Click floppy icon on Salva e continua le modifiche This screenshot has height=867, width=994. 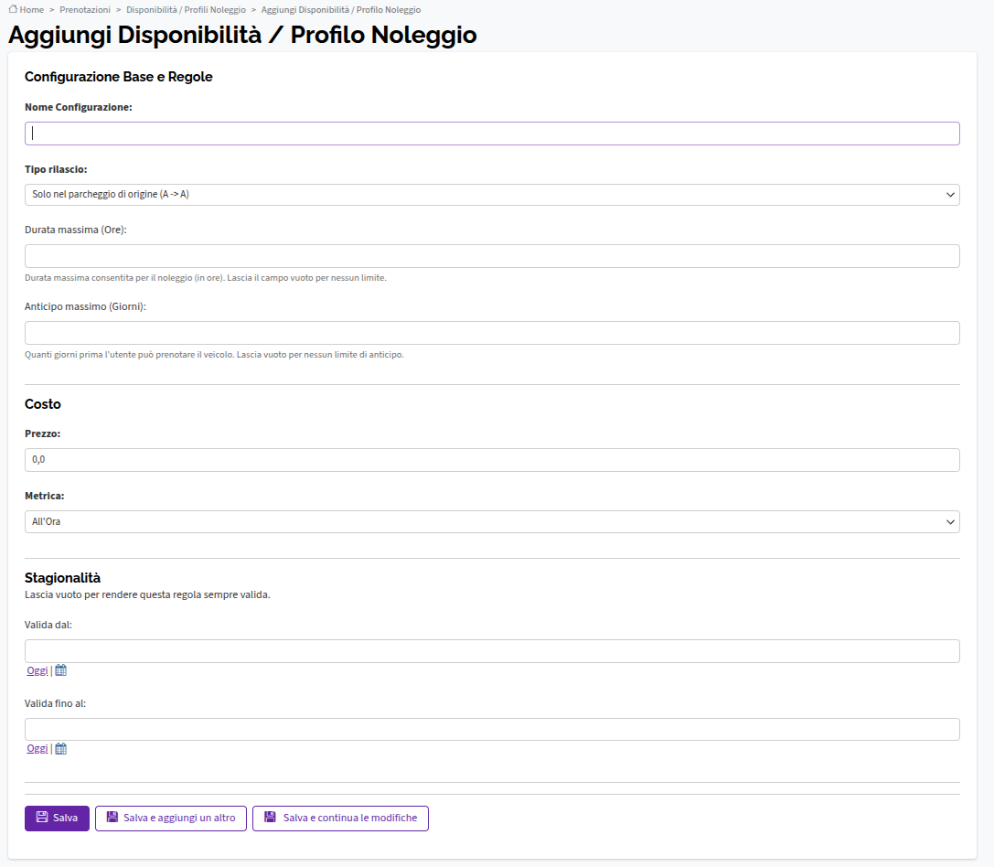(x=270, y=817)
